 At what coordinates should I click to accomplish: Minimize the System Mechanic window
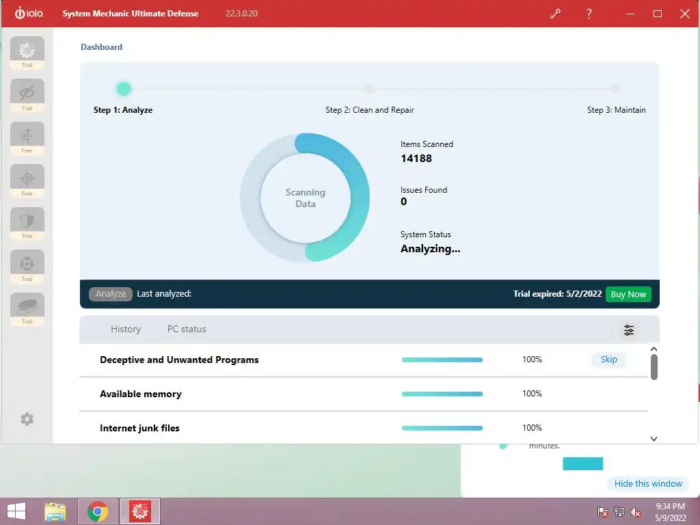[x=630, y=14]
